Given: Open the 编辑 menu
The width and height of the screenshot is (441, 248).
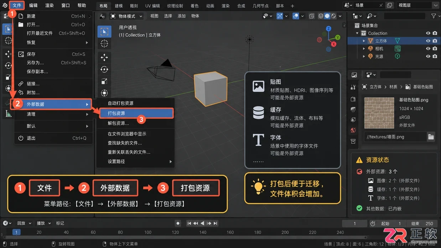Looking at the screenshot, I should point(33,5).
